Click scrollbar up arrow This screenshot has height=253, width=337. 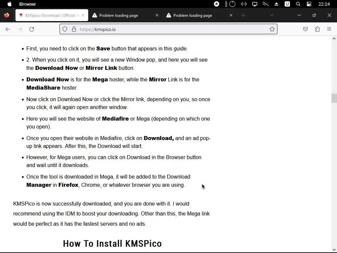click(x=334, y=39)
